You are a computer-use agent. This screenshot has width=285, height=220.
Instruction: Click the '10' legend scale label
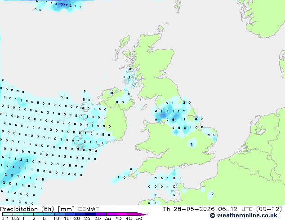56,218
